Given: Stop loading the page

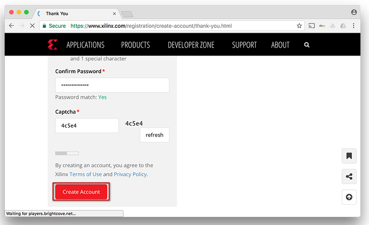Looking at the screenshot, I should pos(33,25).
